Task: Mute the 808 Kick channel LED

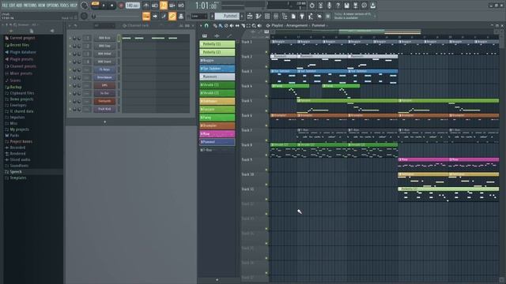Action: tap(70, 38)
